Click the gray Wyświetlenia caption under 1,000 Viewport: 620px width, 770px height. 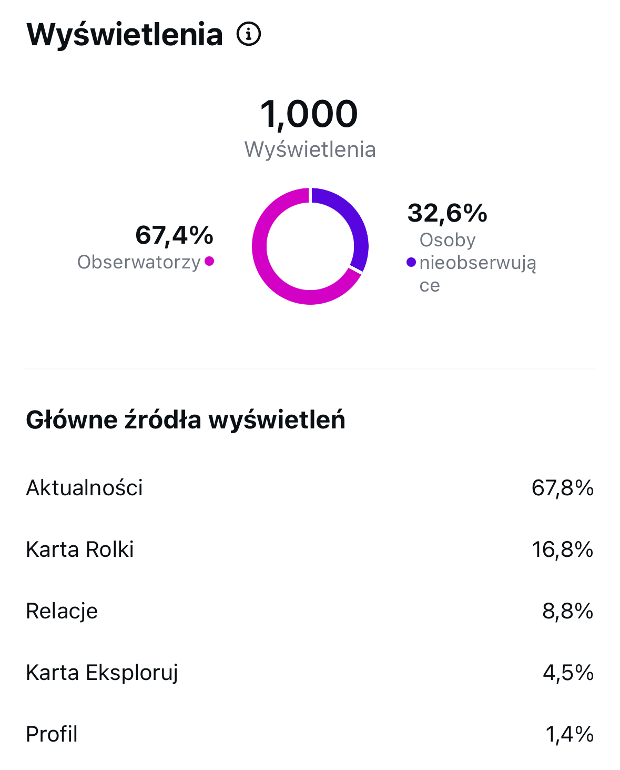310,149
